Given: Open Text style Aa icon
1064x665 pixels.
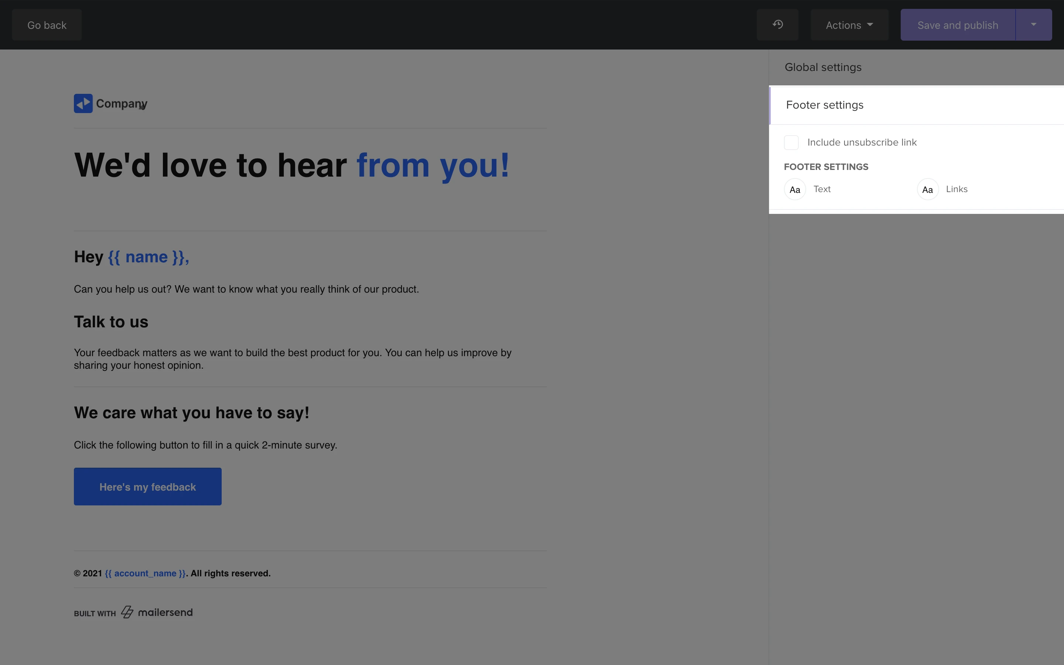Looking at the screenshot, I should click(x=794, y=190).
